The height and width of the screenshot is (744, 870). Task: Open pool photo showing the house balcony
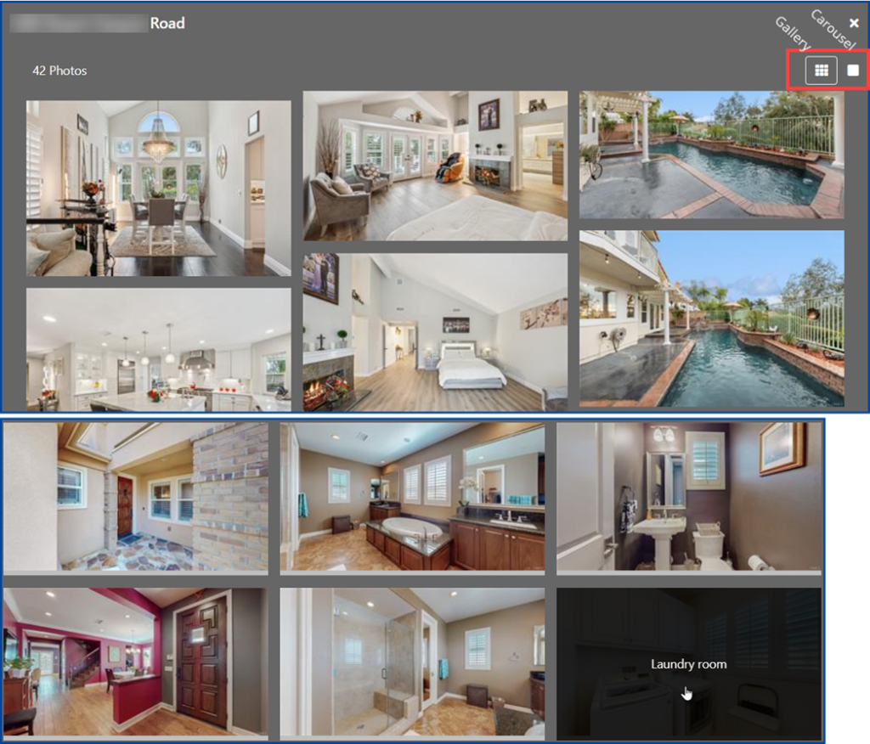tap(711, 318)
